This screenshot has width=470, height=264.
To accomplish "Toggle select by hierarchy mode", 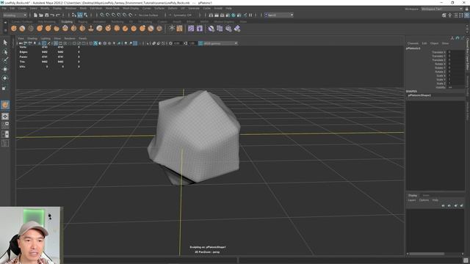I will pyautogui.click(x=74, y=15).
